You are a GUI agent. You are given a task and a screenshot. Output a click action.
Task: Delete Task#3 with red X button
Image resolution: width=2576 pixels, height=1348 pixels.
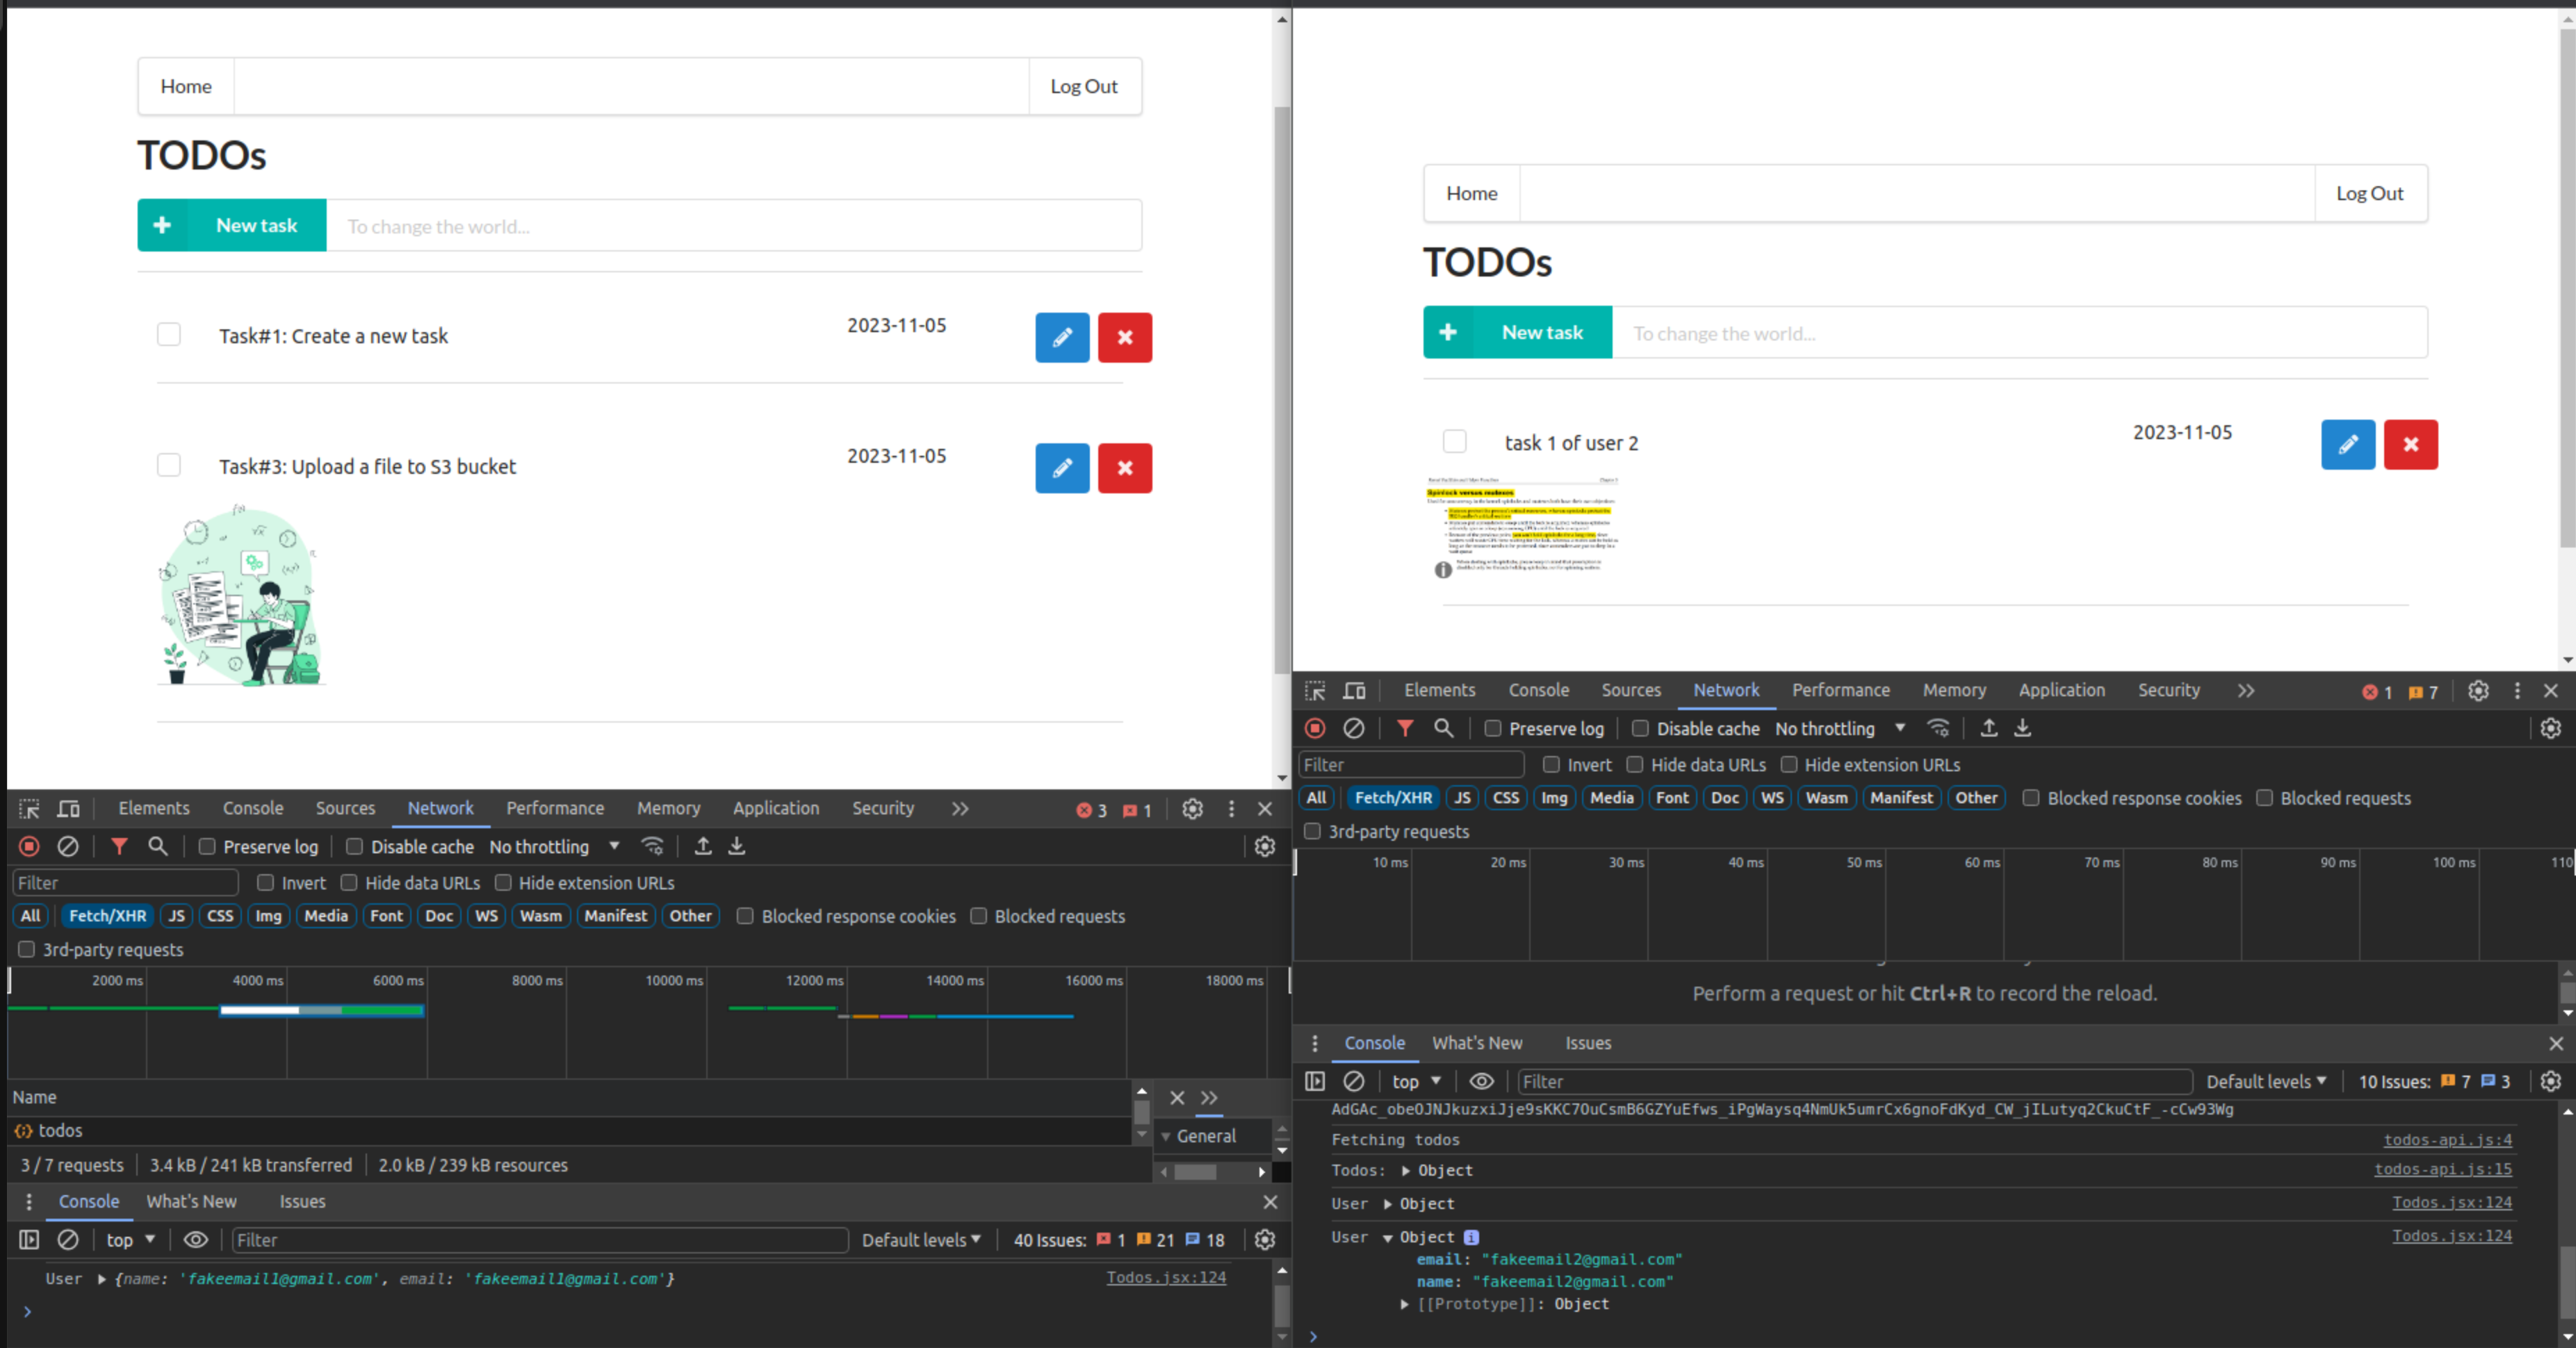1124,468
